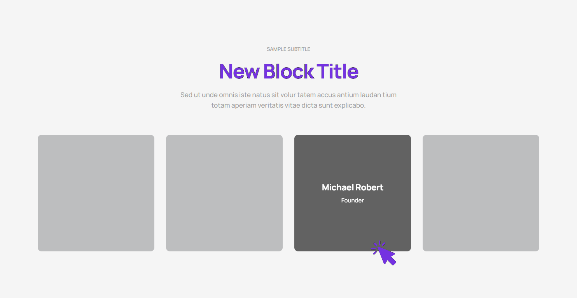Image resolution: width=577 pixels, height=298 pixels.
Task: Click the word "Title" in the heading
Action: 337,71
